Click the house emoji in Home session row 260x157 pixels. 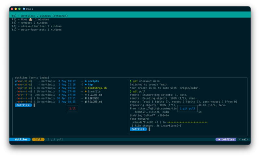point(30,20)
